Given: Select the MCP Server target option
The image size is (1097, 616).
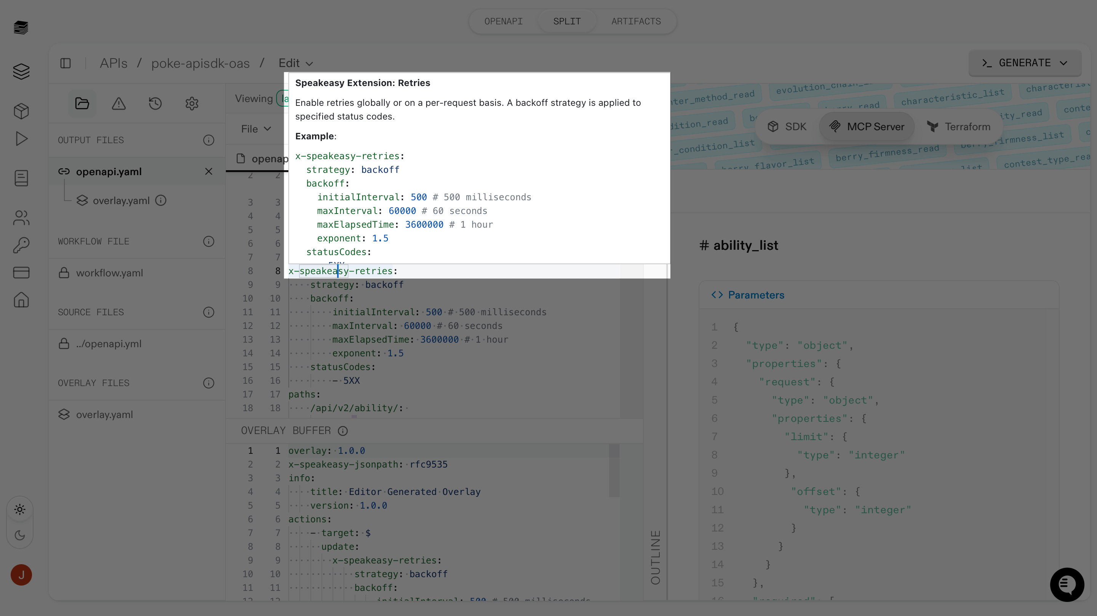Looking at the screenshot, I should click(867, 126).
